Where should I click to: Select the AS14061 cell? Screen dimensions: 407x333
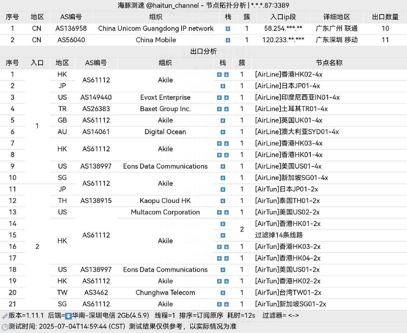(96, 132)
